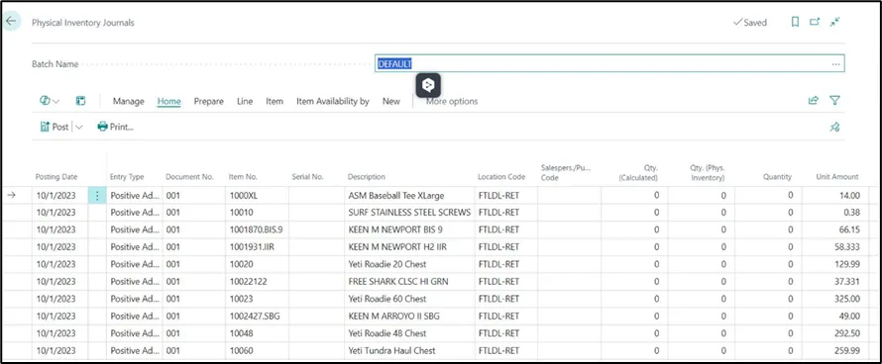Click item number 1001870.BIS.9
The image size is (882, 364).
[257, 229]
